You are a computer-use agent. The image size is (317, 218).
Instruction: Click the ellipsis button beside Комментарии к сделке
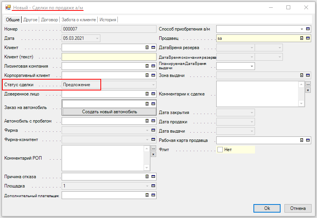point(308,84)
